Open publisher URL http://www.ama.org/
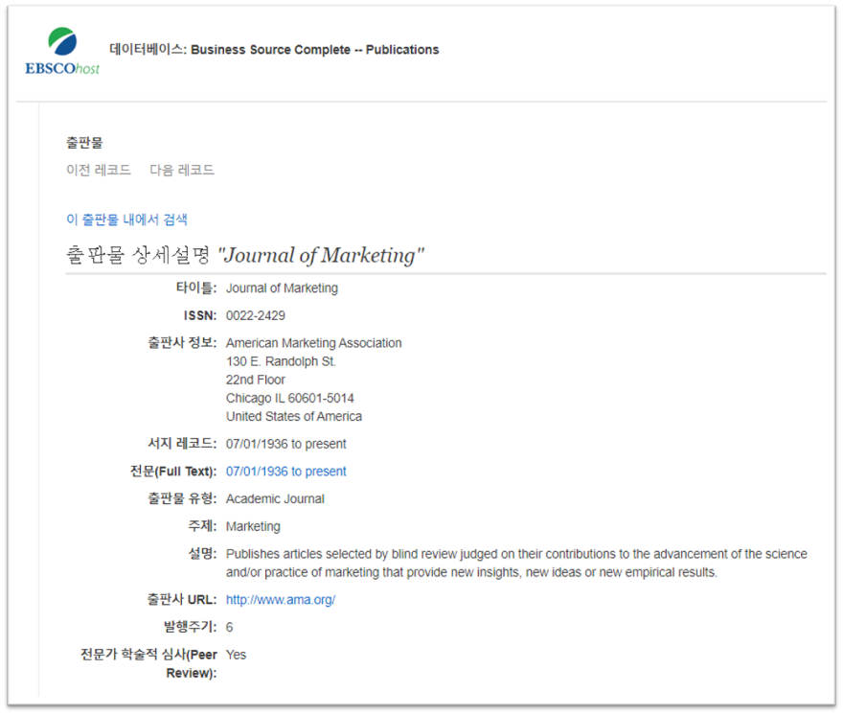The image size is (843, 715). [281, 599]
